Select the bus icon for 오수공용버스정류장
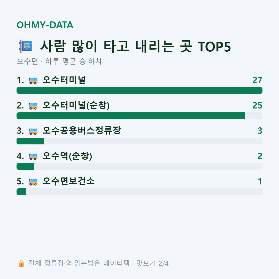The height and width of the screenshot is (279, 279). 33,131
